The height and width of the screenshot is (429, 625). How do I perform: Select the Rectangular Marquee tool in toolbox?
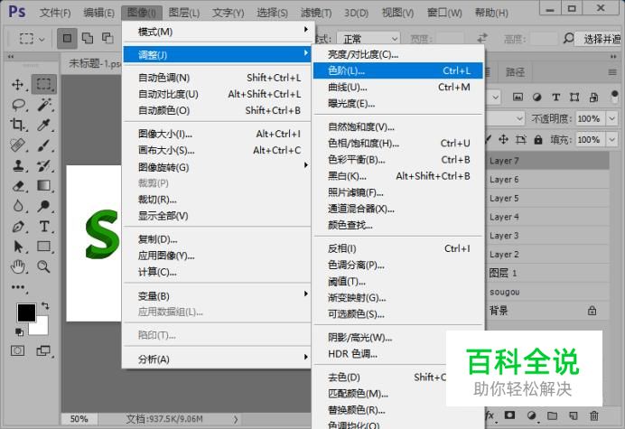pos(44,84)
